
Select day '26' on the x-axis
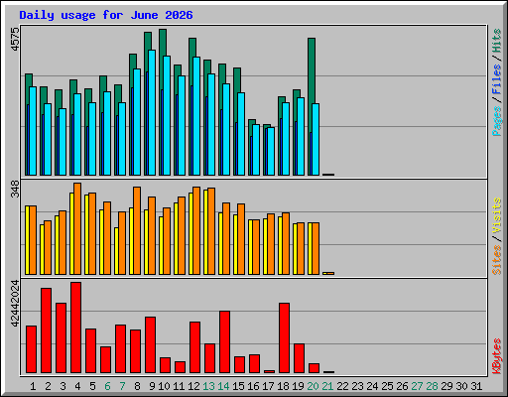click(402, 386)
